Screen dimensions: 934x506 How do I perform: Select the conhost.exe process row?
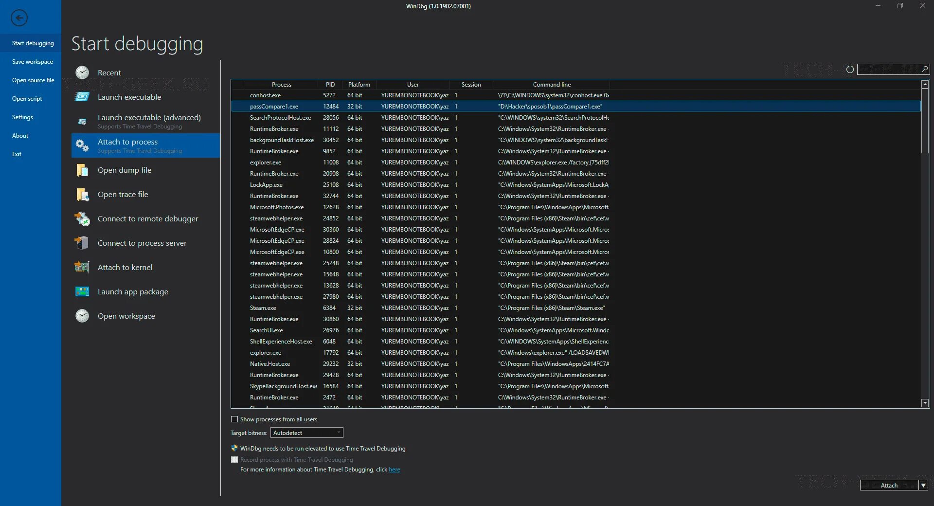pyautogui.click(x=576, y=95)
